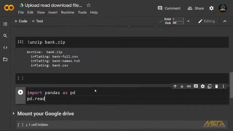The height and width of the screenshot is (131, 233).
Task: Open the Insert menu
Action: coord(53,12)
